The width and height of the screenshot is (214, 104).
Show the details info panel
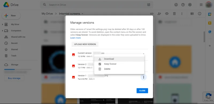click(x=200, y=14)
